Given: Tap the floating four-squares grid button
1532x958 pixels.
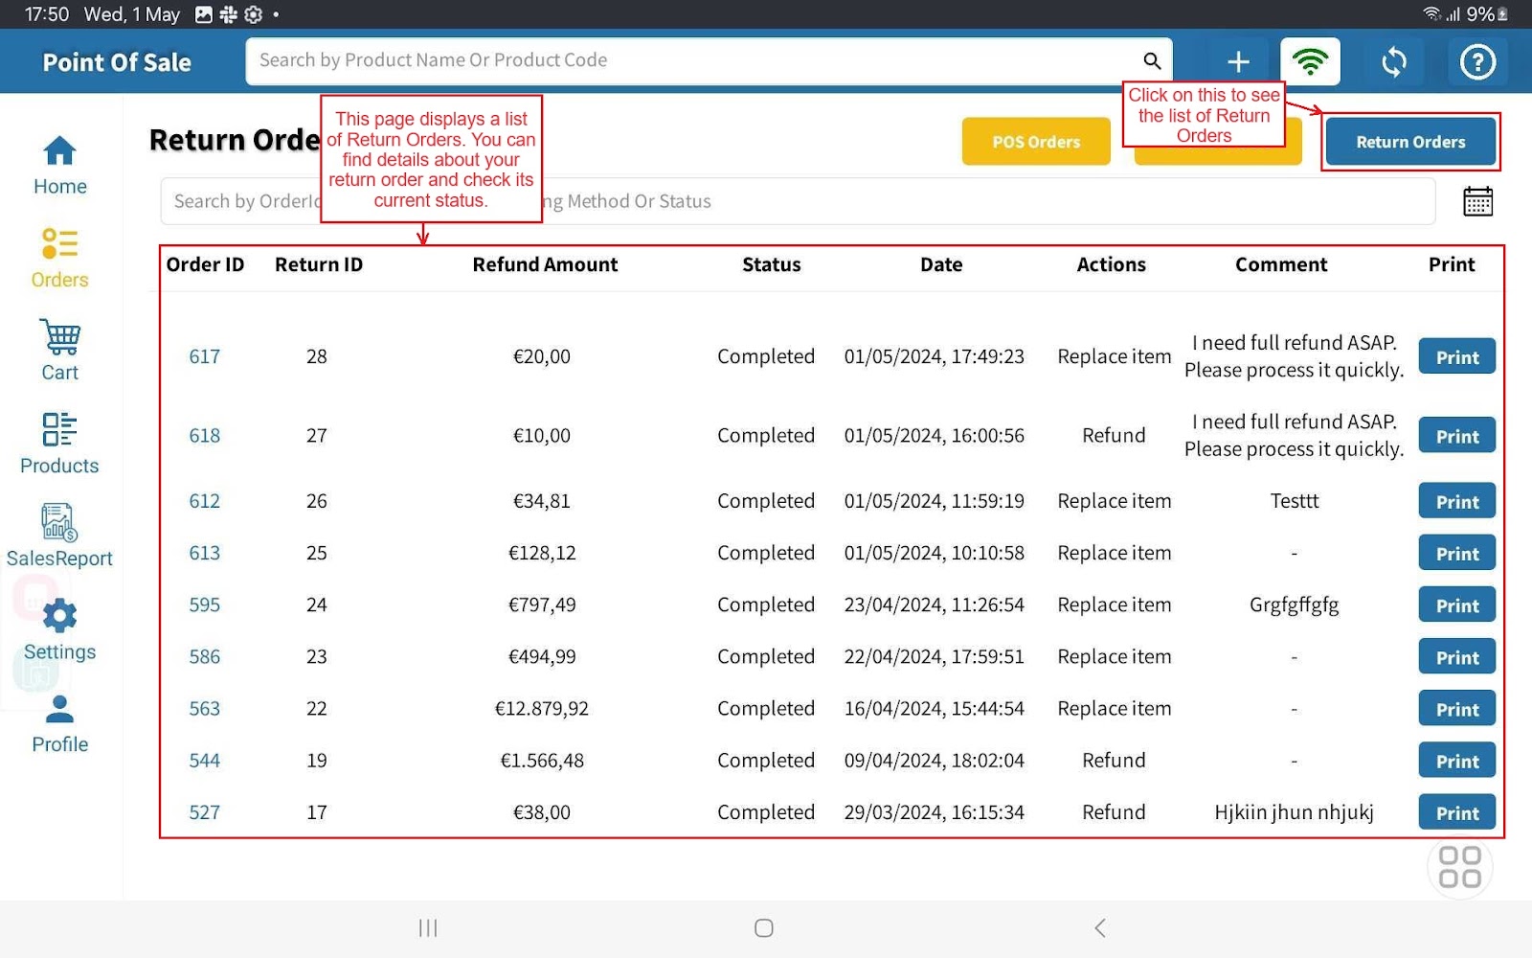Looking at the screenshot, I should pos(1459,867).
